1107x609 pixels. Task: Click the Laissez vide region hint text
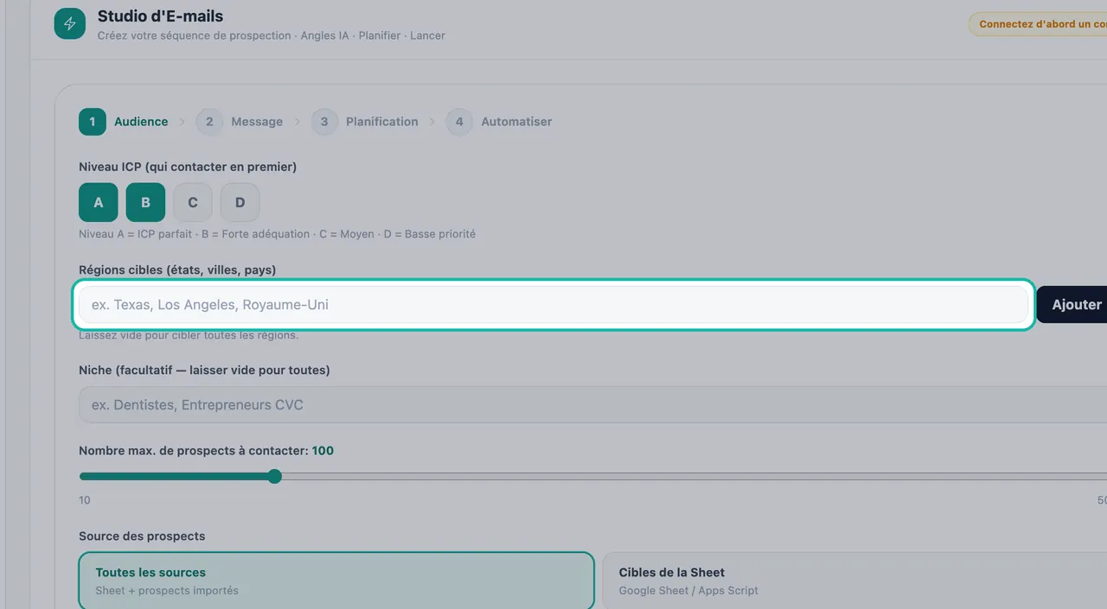(189, 335)
